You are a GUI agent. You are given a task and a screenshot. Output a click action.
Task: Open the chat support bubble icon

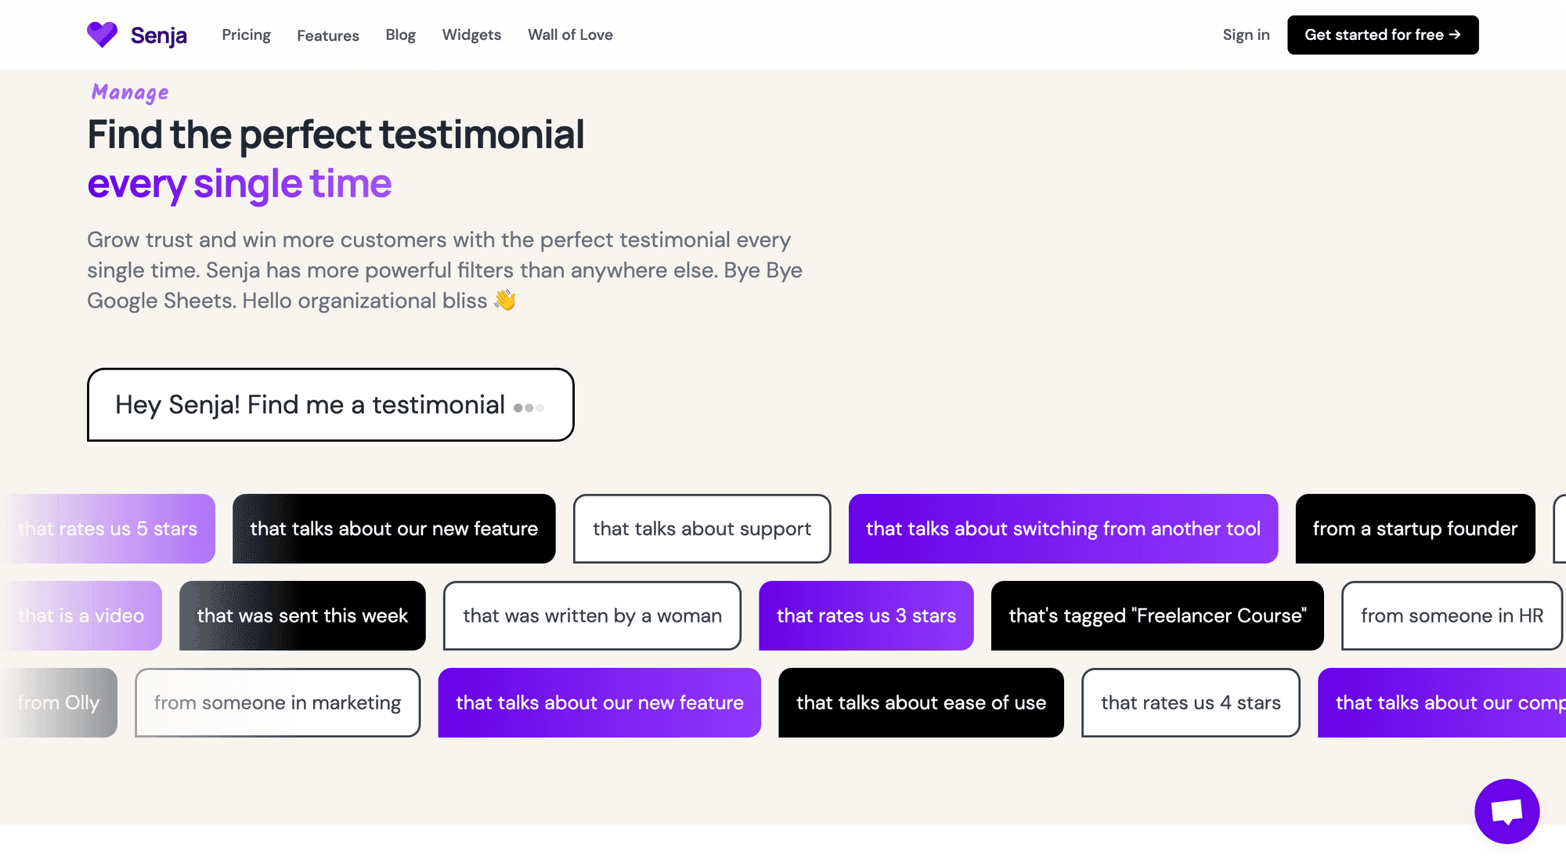[1506, 811]
